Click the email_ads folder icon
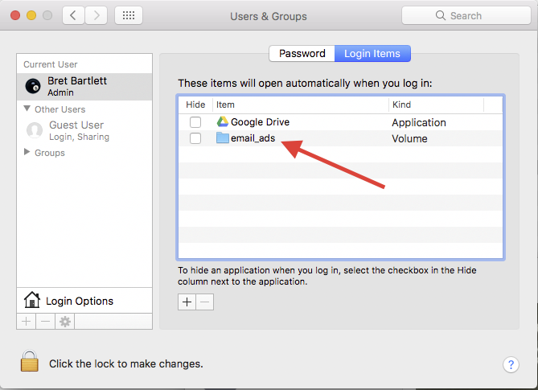This screenshot has height=390, width=538. pos(223,138)
